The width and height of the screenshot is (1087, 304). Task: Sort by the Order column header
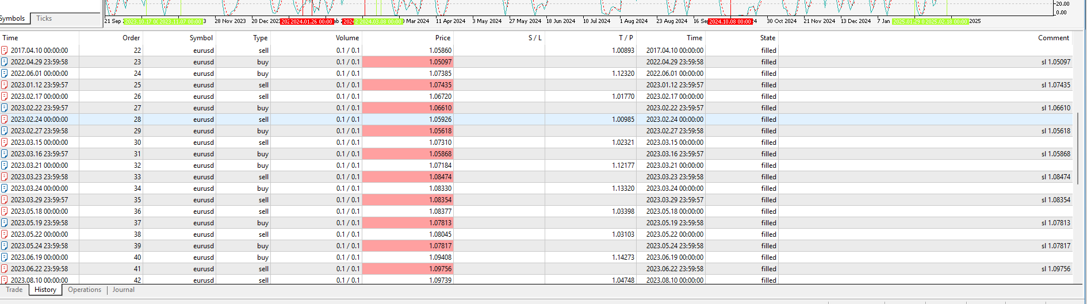point(111,38)
